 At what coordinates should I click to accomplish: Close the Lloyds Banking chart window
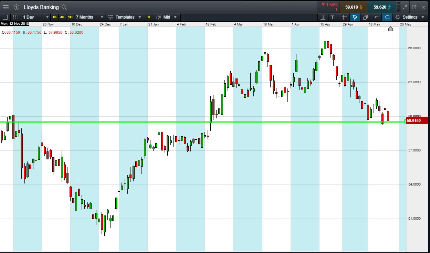tap(424, 7)
